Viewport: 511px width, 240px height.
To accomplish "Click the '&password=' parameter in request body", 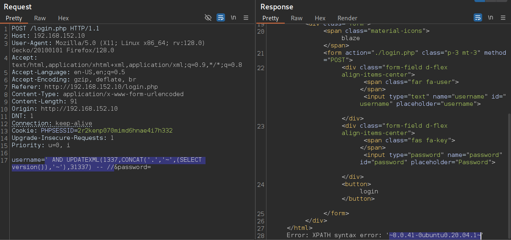I will 132,167.
